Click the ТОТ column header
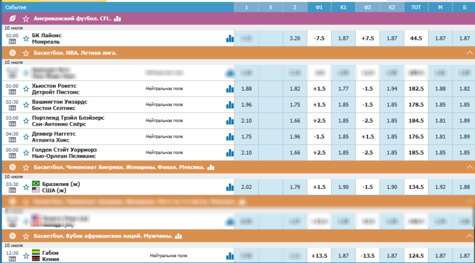 [416, 7]
